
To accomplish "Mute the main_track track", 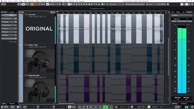I will point(25,15).
